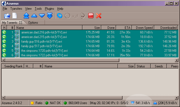Viewport: 180px width, 107px height.
Task: Open the File menu
Action: coord(5,9)
